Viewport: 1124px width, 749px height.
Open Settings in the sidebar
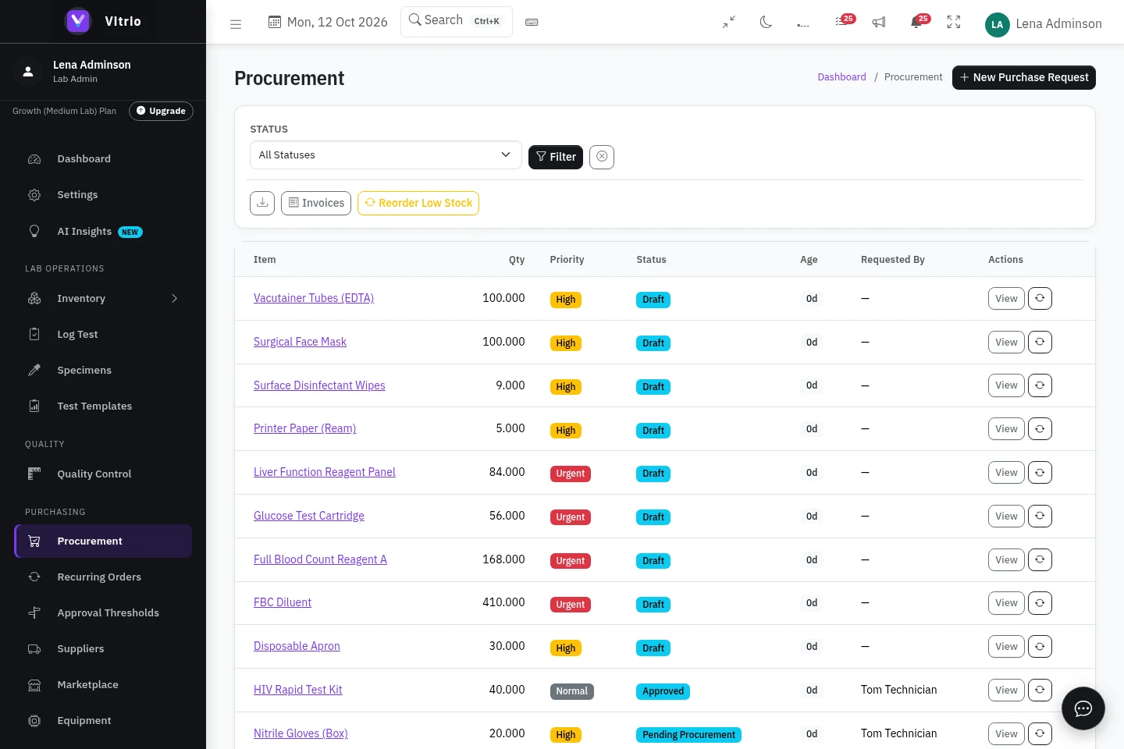(103, 195)
